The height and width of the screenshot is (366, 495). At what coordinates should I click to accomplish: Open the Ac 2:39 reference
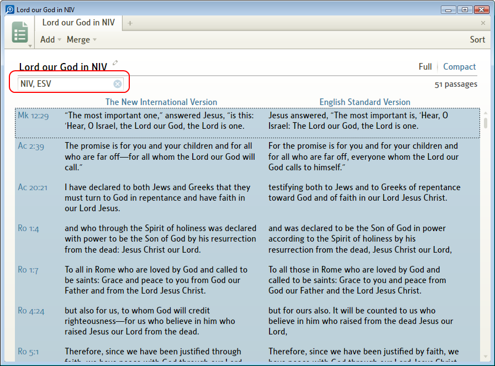[x=31, y=146]
